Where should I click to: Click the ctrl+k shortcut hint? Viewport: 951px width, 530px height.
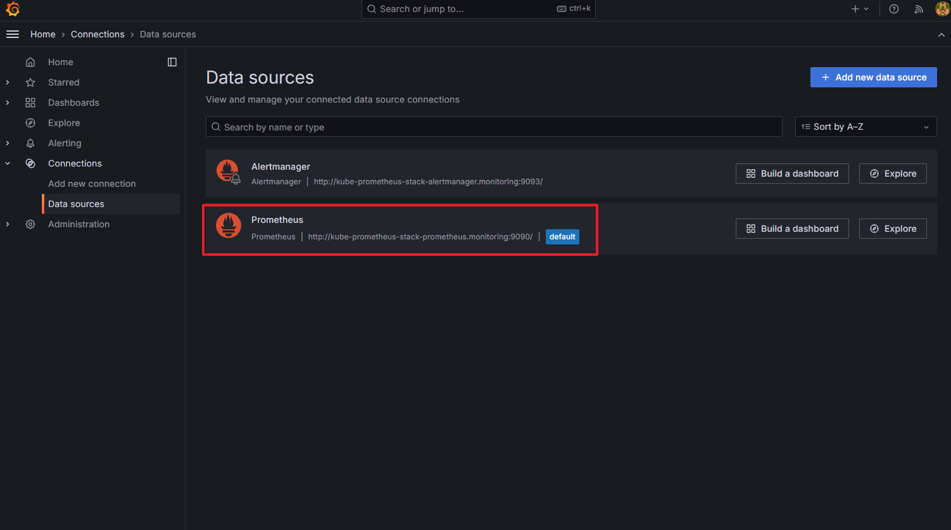pos(574,9)
